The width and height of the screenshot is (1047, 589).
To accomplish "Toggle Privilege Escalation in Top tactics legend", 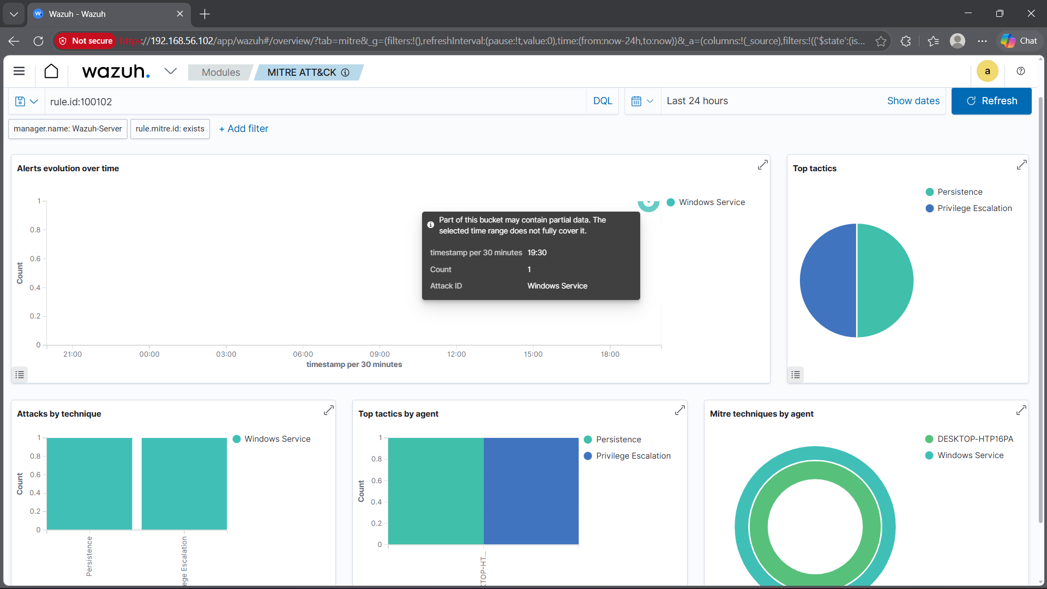I will (x=969, y=208).
